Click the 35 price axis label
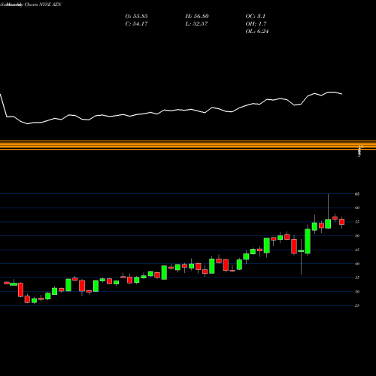 [x=357, y=277]
